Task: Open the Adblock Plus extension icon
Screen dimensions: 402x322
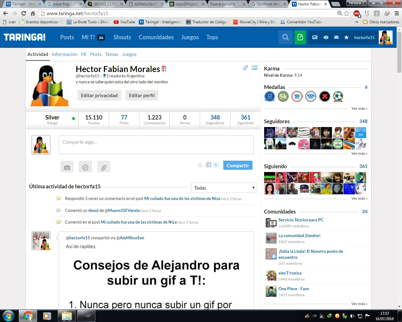Action: (x=357, y=13)
